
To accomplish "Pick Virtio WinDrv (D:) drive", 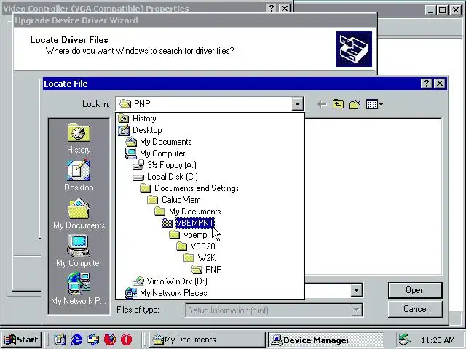I will [177, 281].
